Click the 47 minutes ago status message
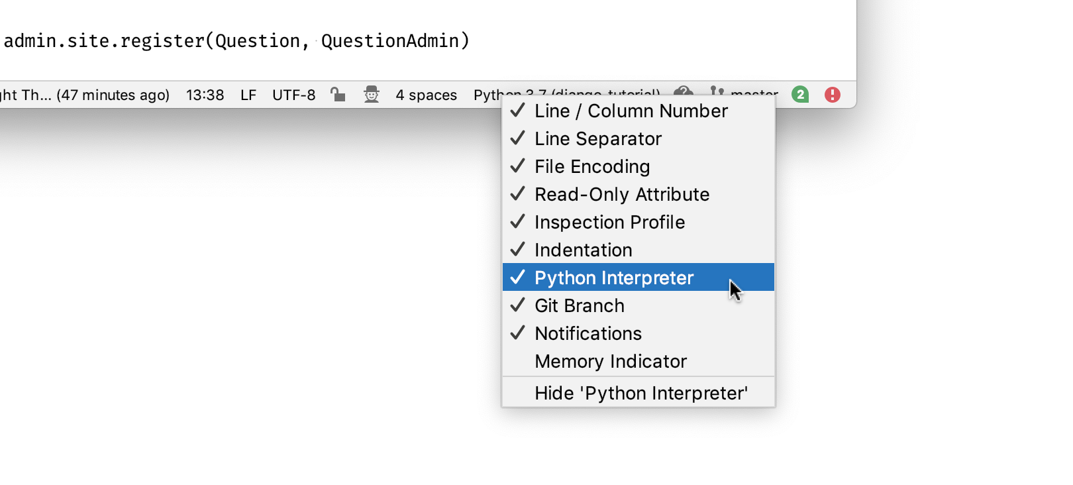 point(85,95)
